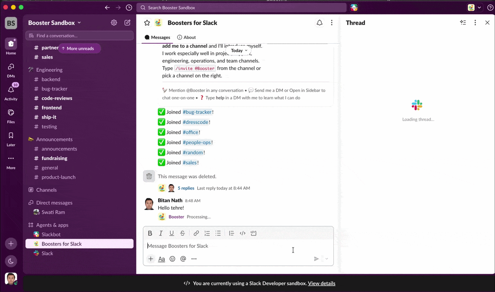Open more composer options (three dots)
Screen dimensions: 495x292
pos(194,259)
